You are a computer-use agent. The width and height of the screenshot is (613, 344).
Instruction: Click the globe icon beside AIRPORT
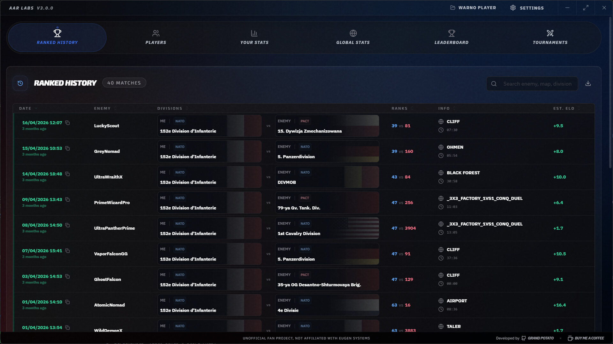click(441, 301)
